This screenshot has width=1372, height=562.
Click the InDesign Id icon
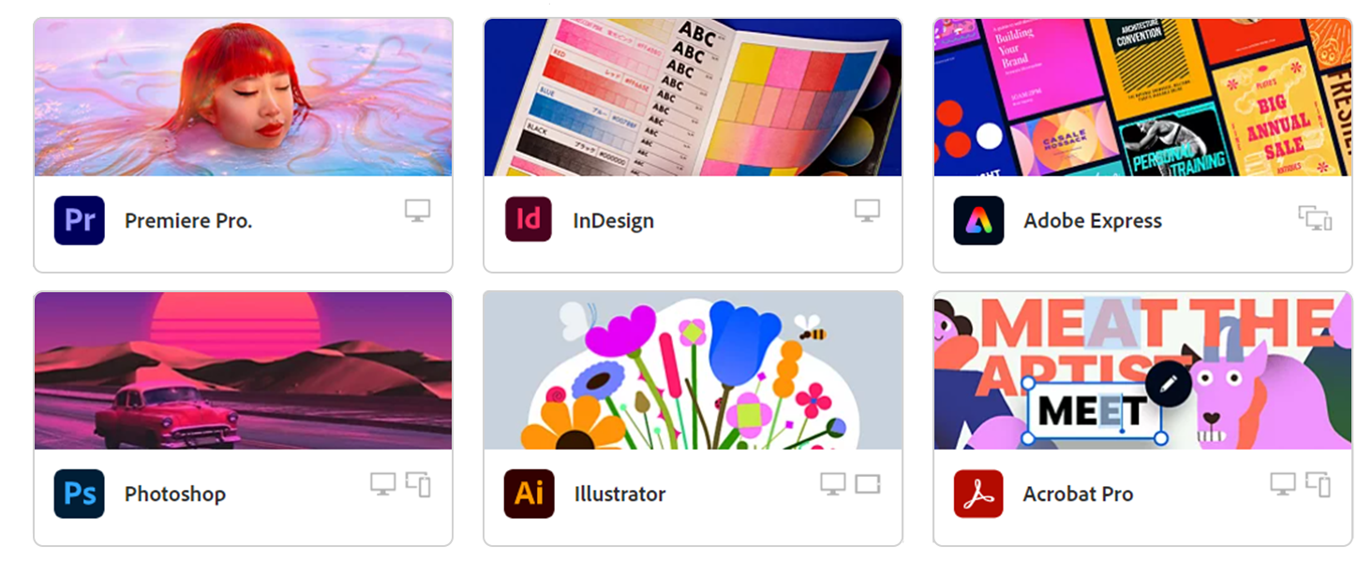coord(529,220)
